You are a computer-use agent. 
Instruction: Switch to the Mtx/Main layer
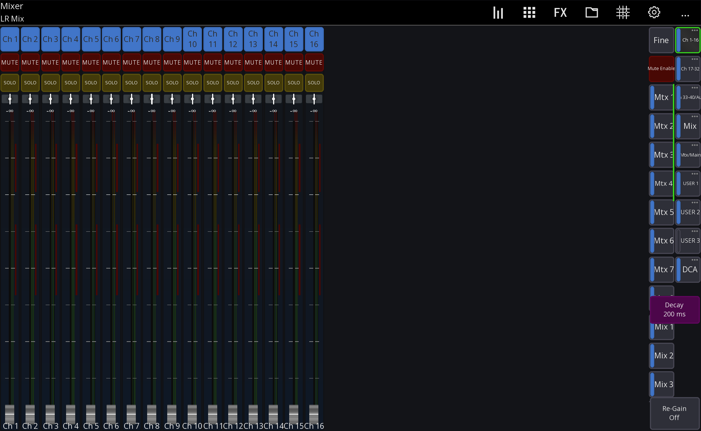pyautogui.click(x=688, y=155)
